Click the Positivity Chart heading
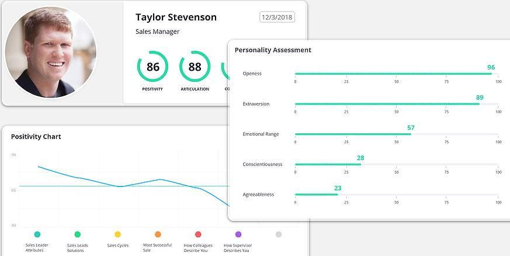 click(36, 137)
